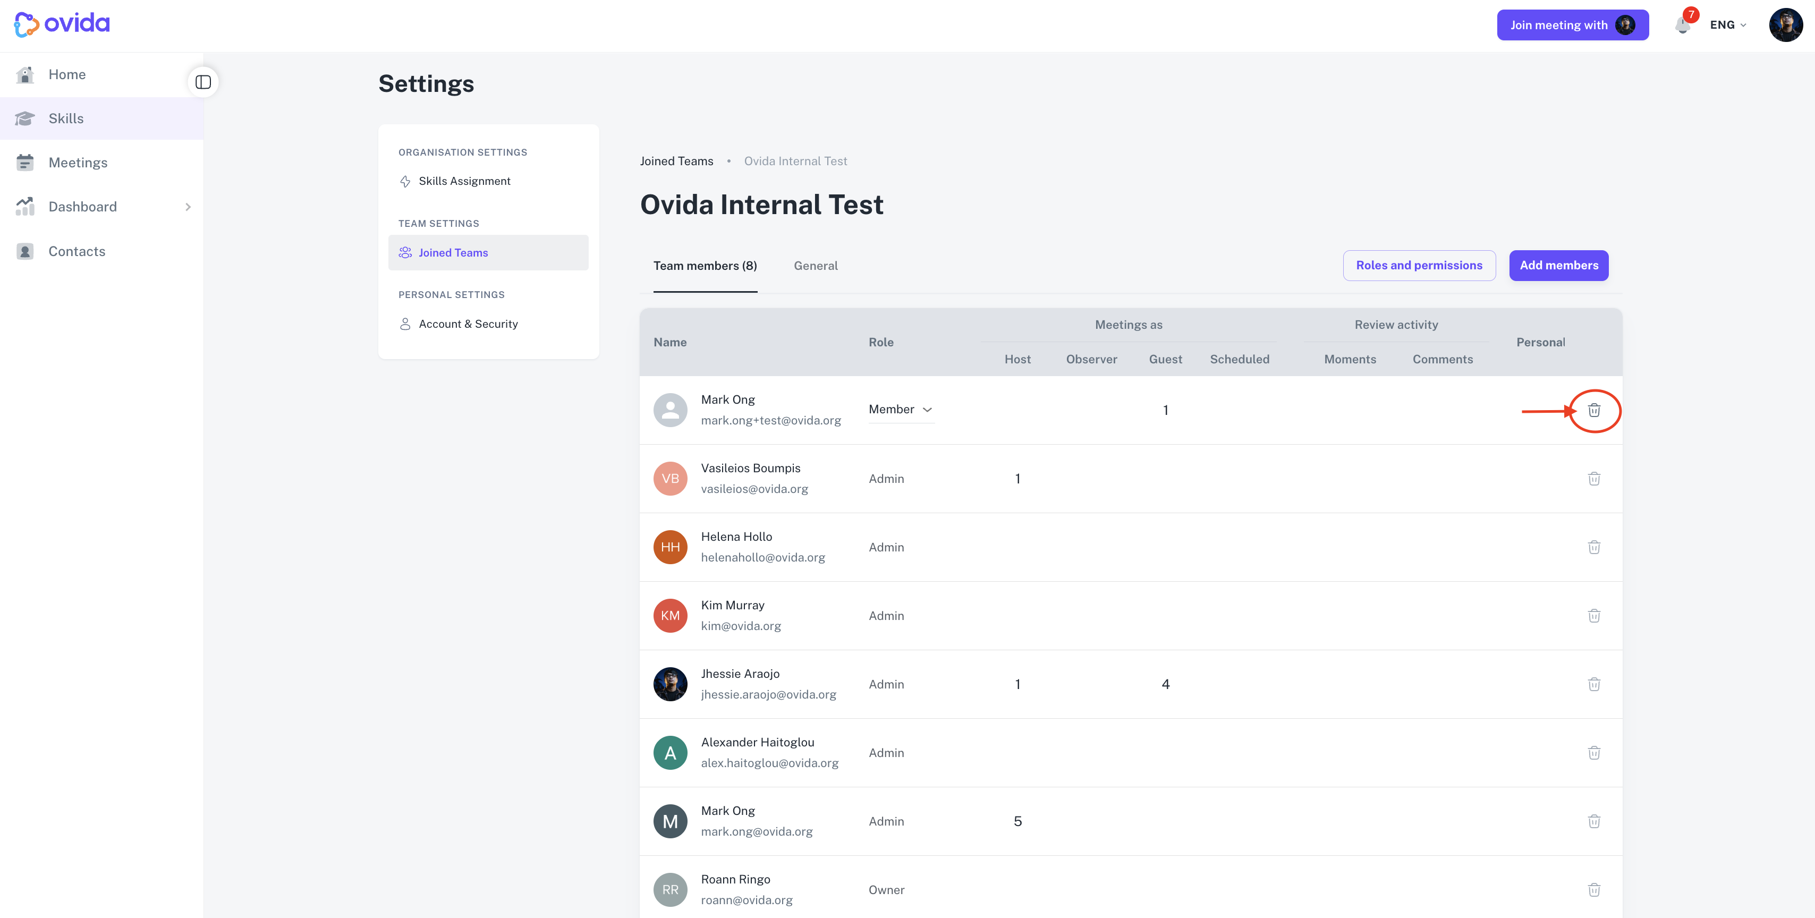Click the Add members button

[1558, 266]
